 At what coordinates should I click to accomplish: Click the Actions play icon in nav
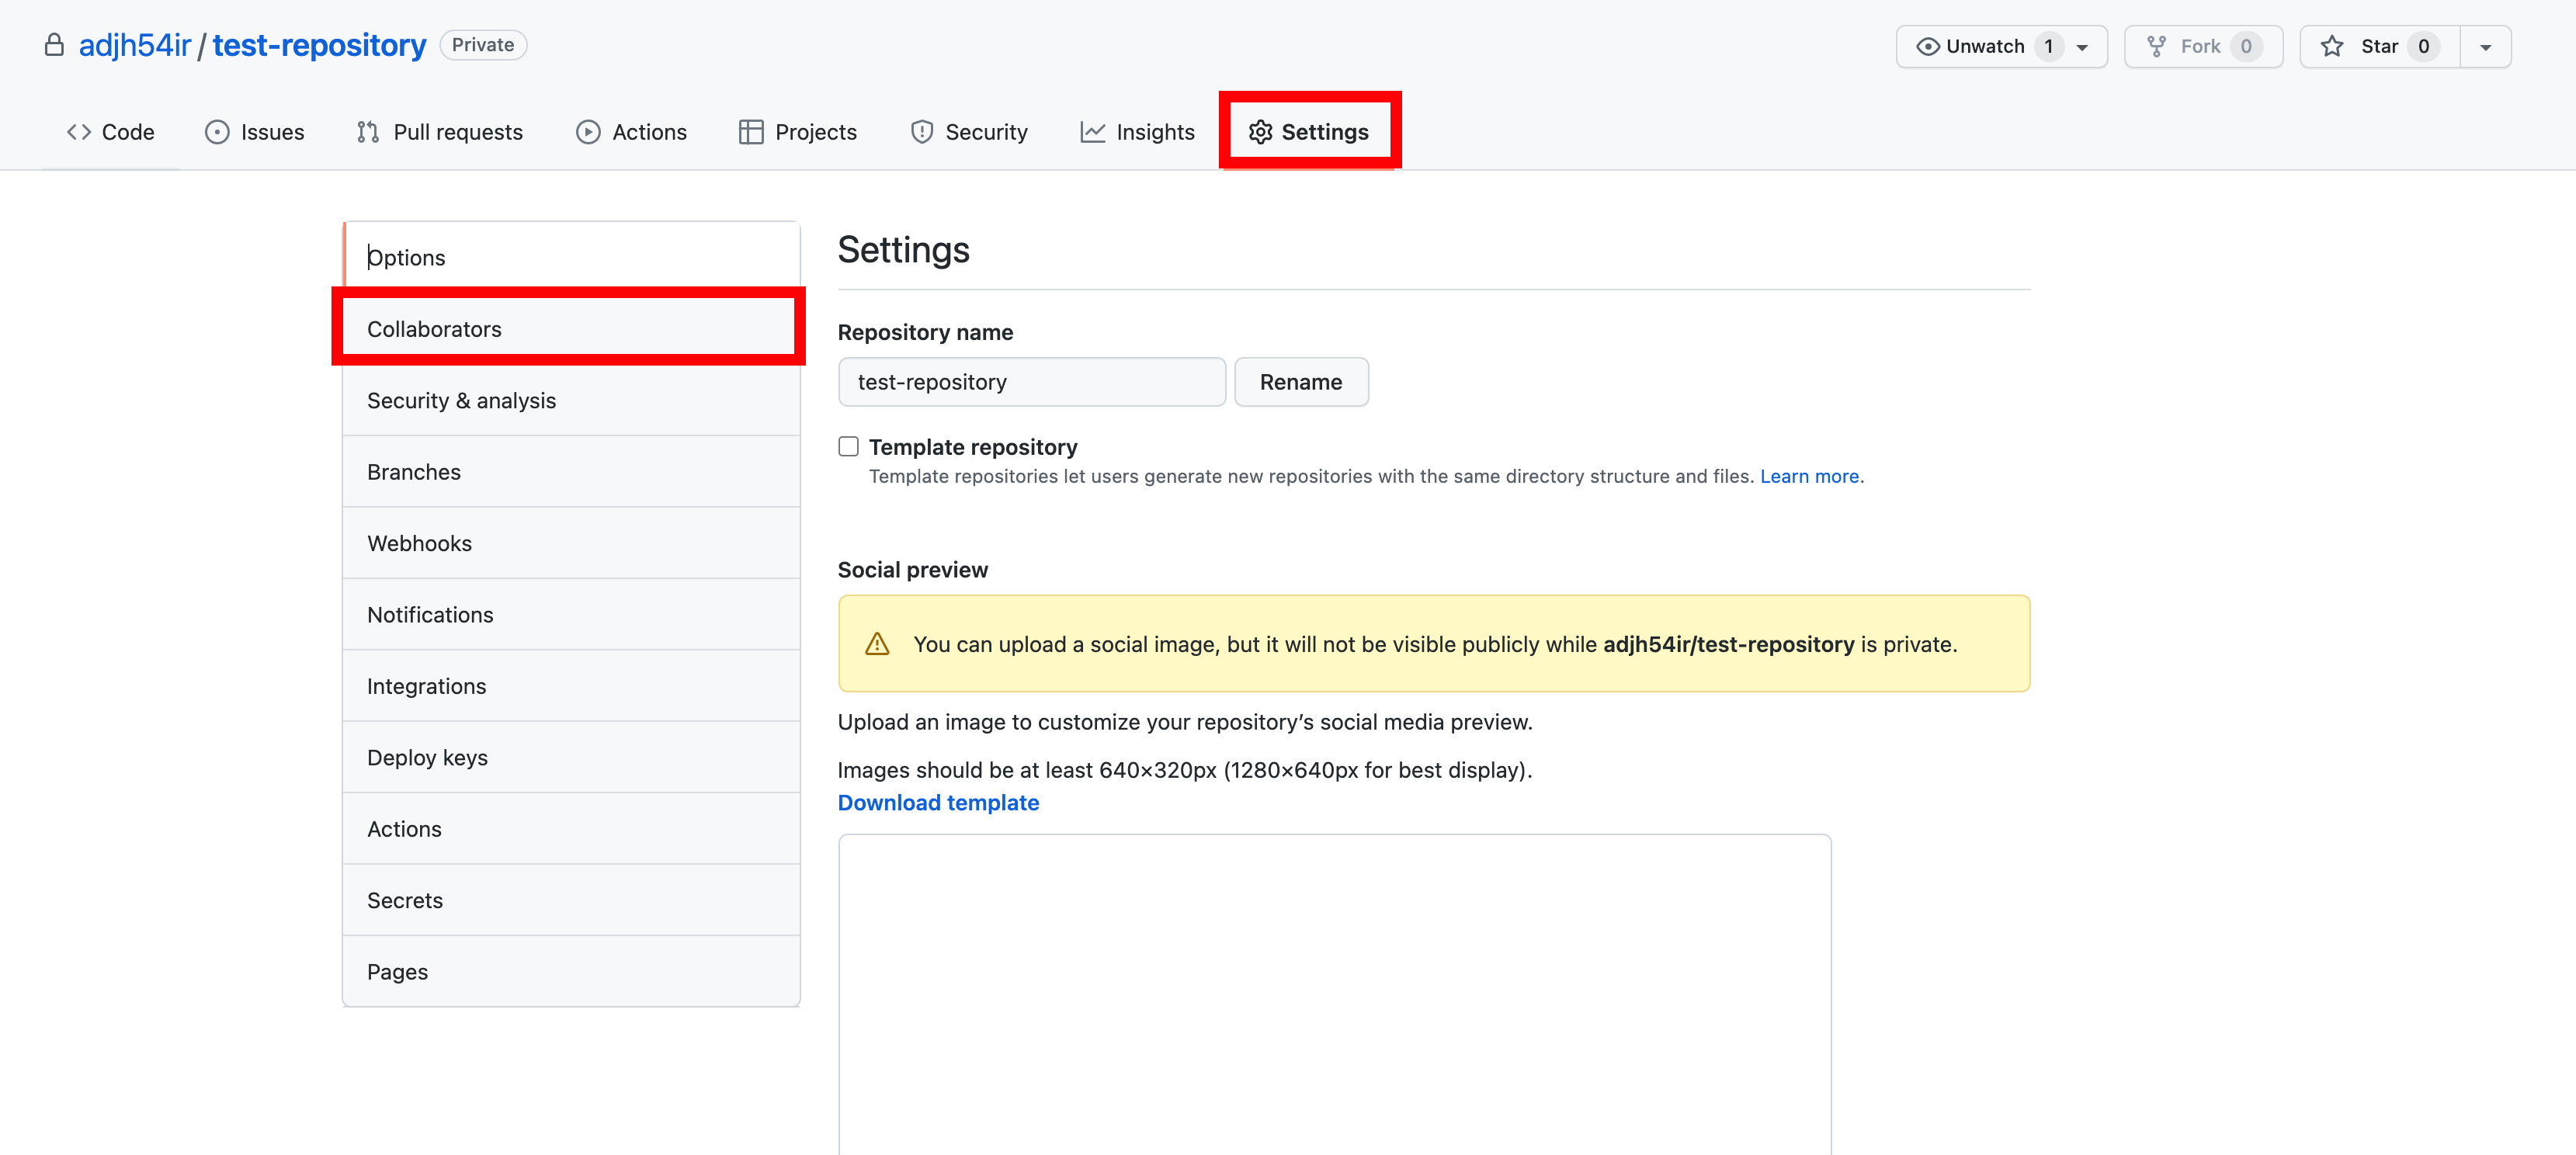coord(588,132)
